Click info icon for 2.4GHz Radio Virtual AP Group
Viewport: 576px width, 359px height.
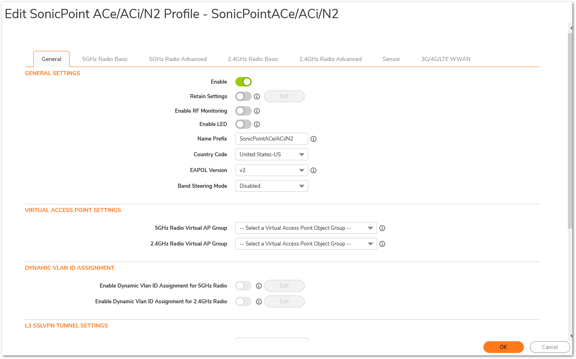pos(382,244)
